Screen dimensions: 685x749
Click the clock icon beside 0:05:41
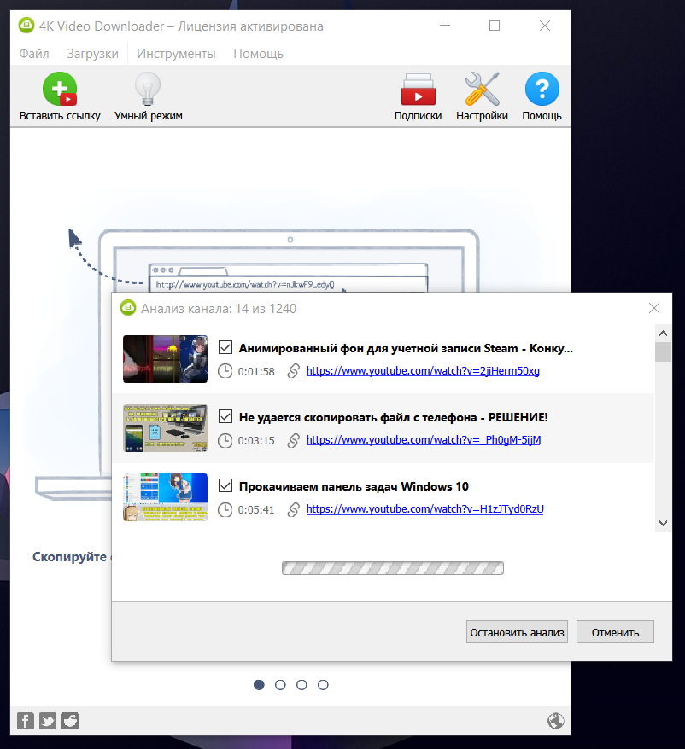[x=225, y=509]
